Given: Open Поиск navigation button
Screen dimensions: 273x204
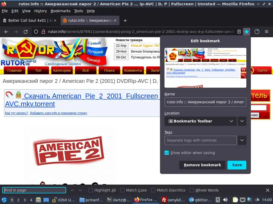Looking at the screenshot, I should click(109, 70).
